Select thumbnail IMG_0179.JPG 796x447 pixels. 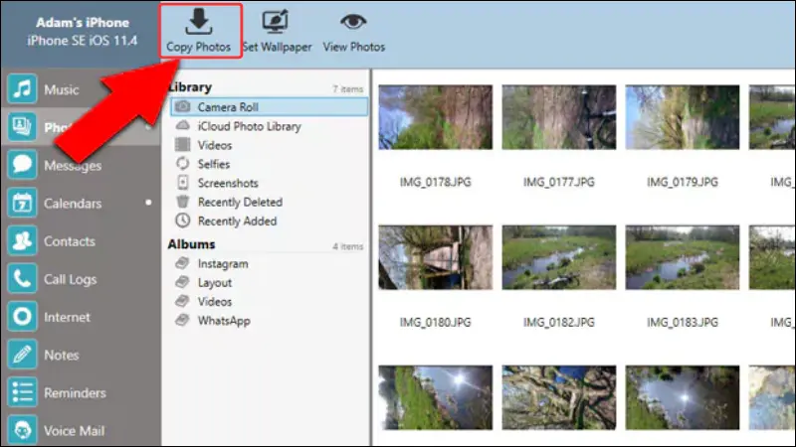pyautogui.click(x=683, y=117)
